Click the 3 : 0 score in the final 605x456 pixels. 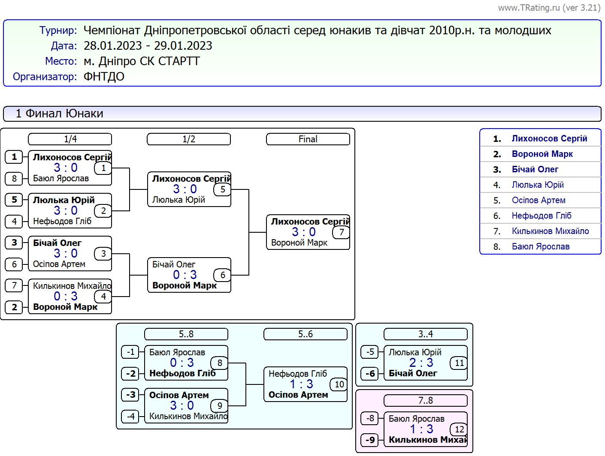303,232
